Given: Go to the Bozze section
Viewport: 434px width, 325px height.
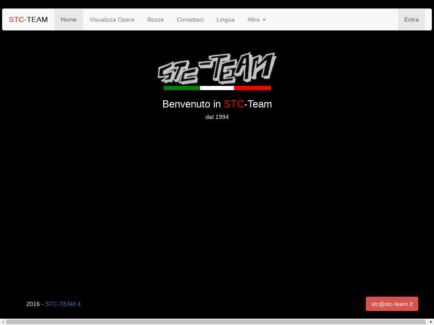Looking at the screenshot, I should pos(156,19).
